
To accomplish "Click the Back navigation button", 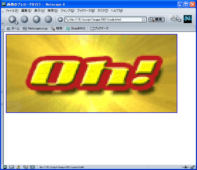I will [x=12, y=19].
